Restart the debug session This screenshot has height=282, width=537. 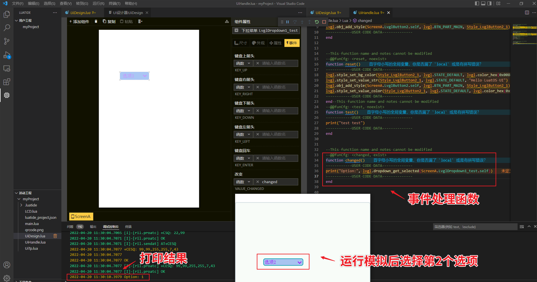316,22
